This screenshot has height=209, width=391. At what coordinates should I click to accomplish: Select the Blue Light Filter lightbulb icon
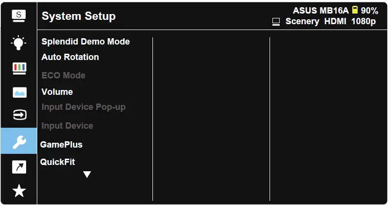pos(19,43)
